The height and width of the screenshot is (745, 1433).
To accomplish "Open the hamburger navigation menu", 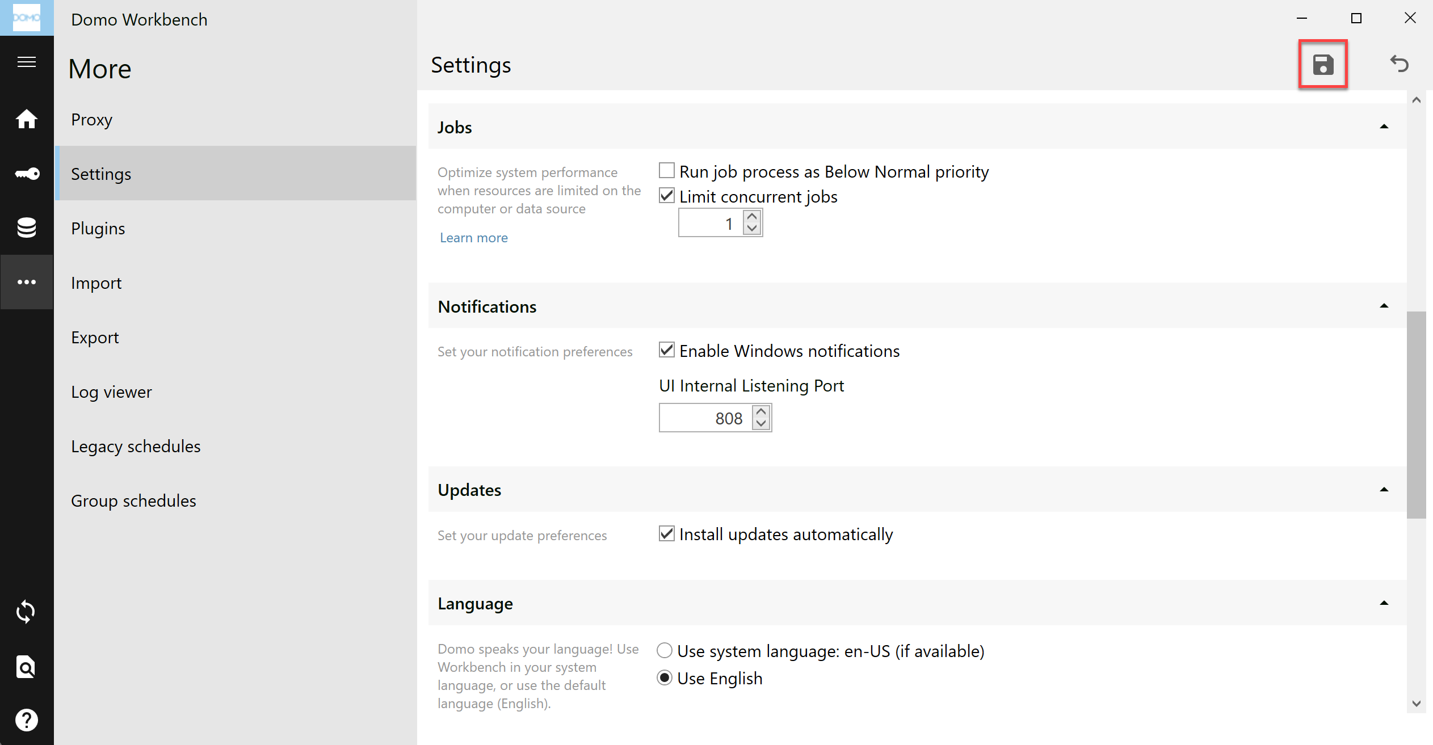I will tap(27, 61).
